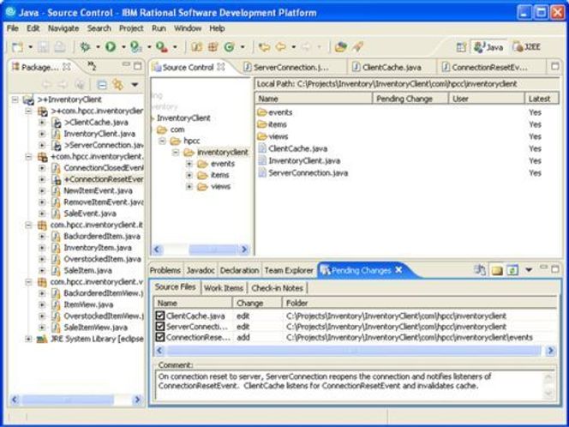
Task: Click the Package Explorer horizontal scrollbar
Action: 76,400
